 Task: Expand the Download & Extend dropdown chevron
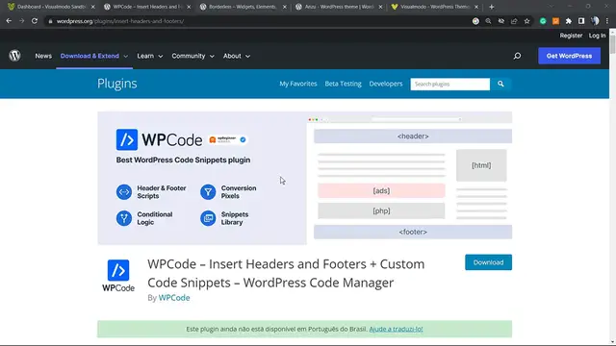click(x=126, y=57)
